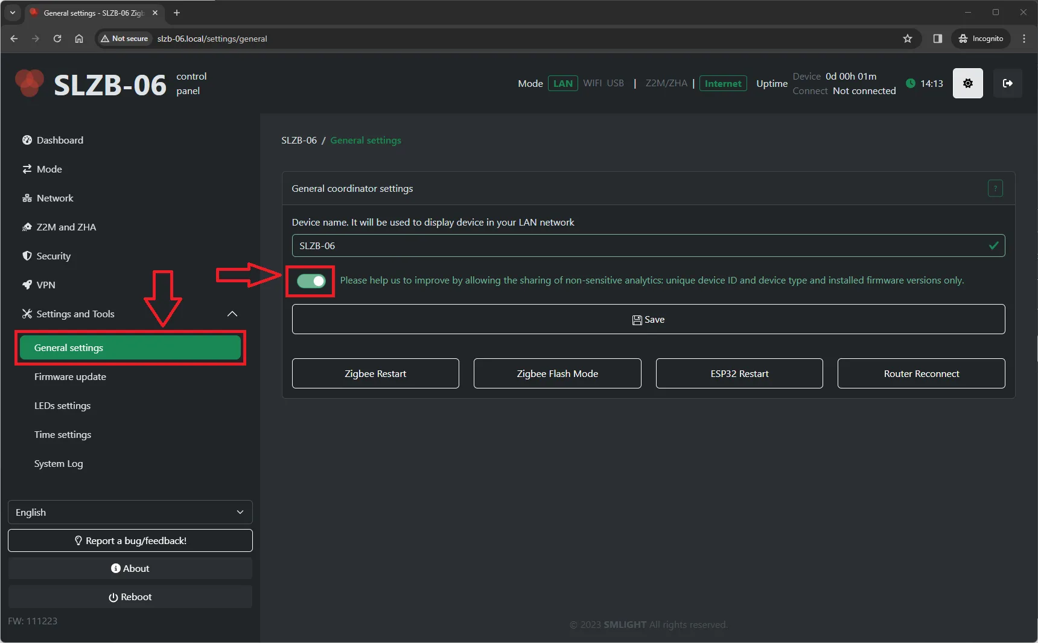The height and width of the screenshot is (643, 1038).
Task: Click the ESP32 Restart button
Action: (739, 373)
